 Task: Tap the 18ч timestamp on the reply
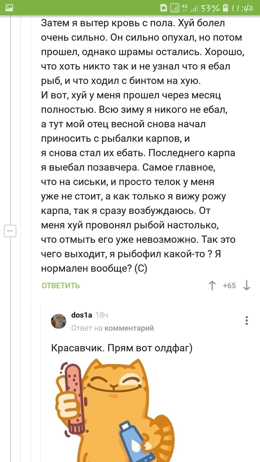point(102,315)
